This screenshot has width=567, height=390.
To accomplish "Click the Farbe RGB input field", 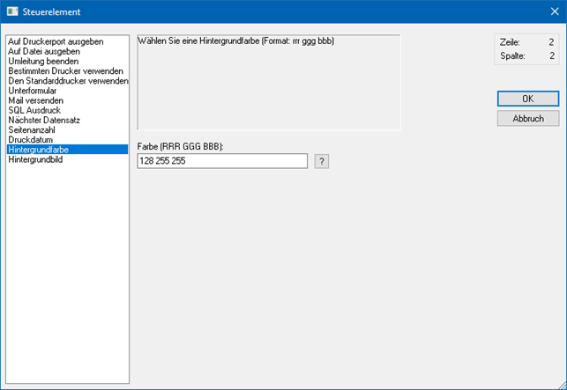I will pyautogui.click(x=222, y=161).
